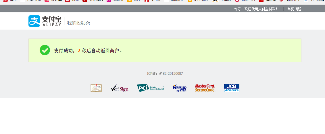Click the 支付成功 confirmation message
325x134 pixels.
click(64, 51)
